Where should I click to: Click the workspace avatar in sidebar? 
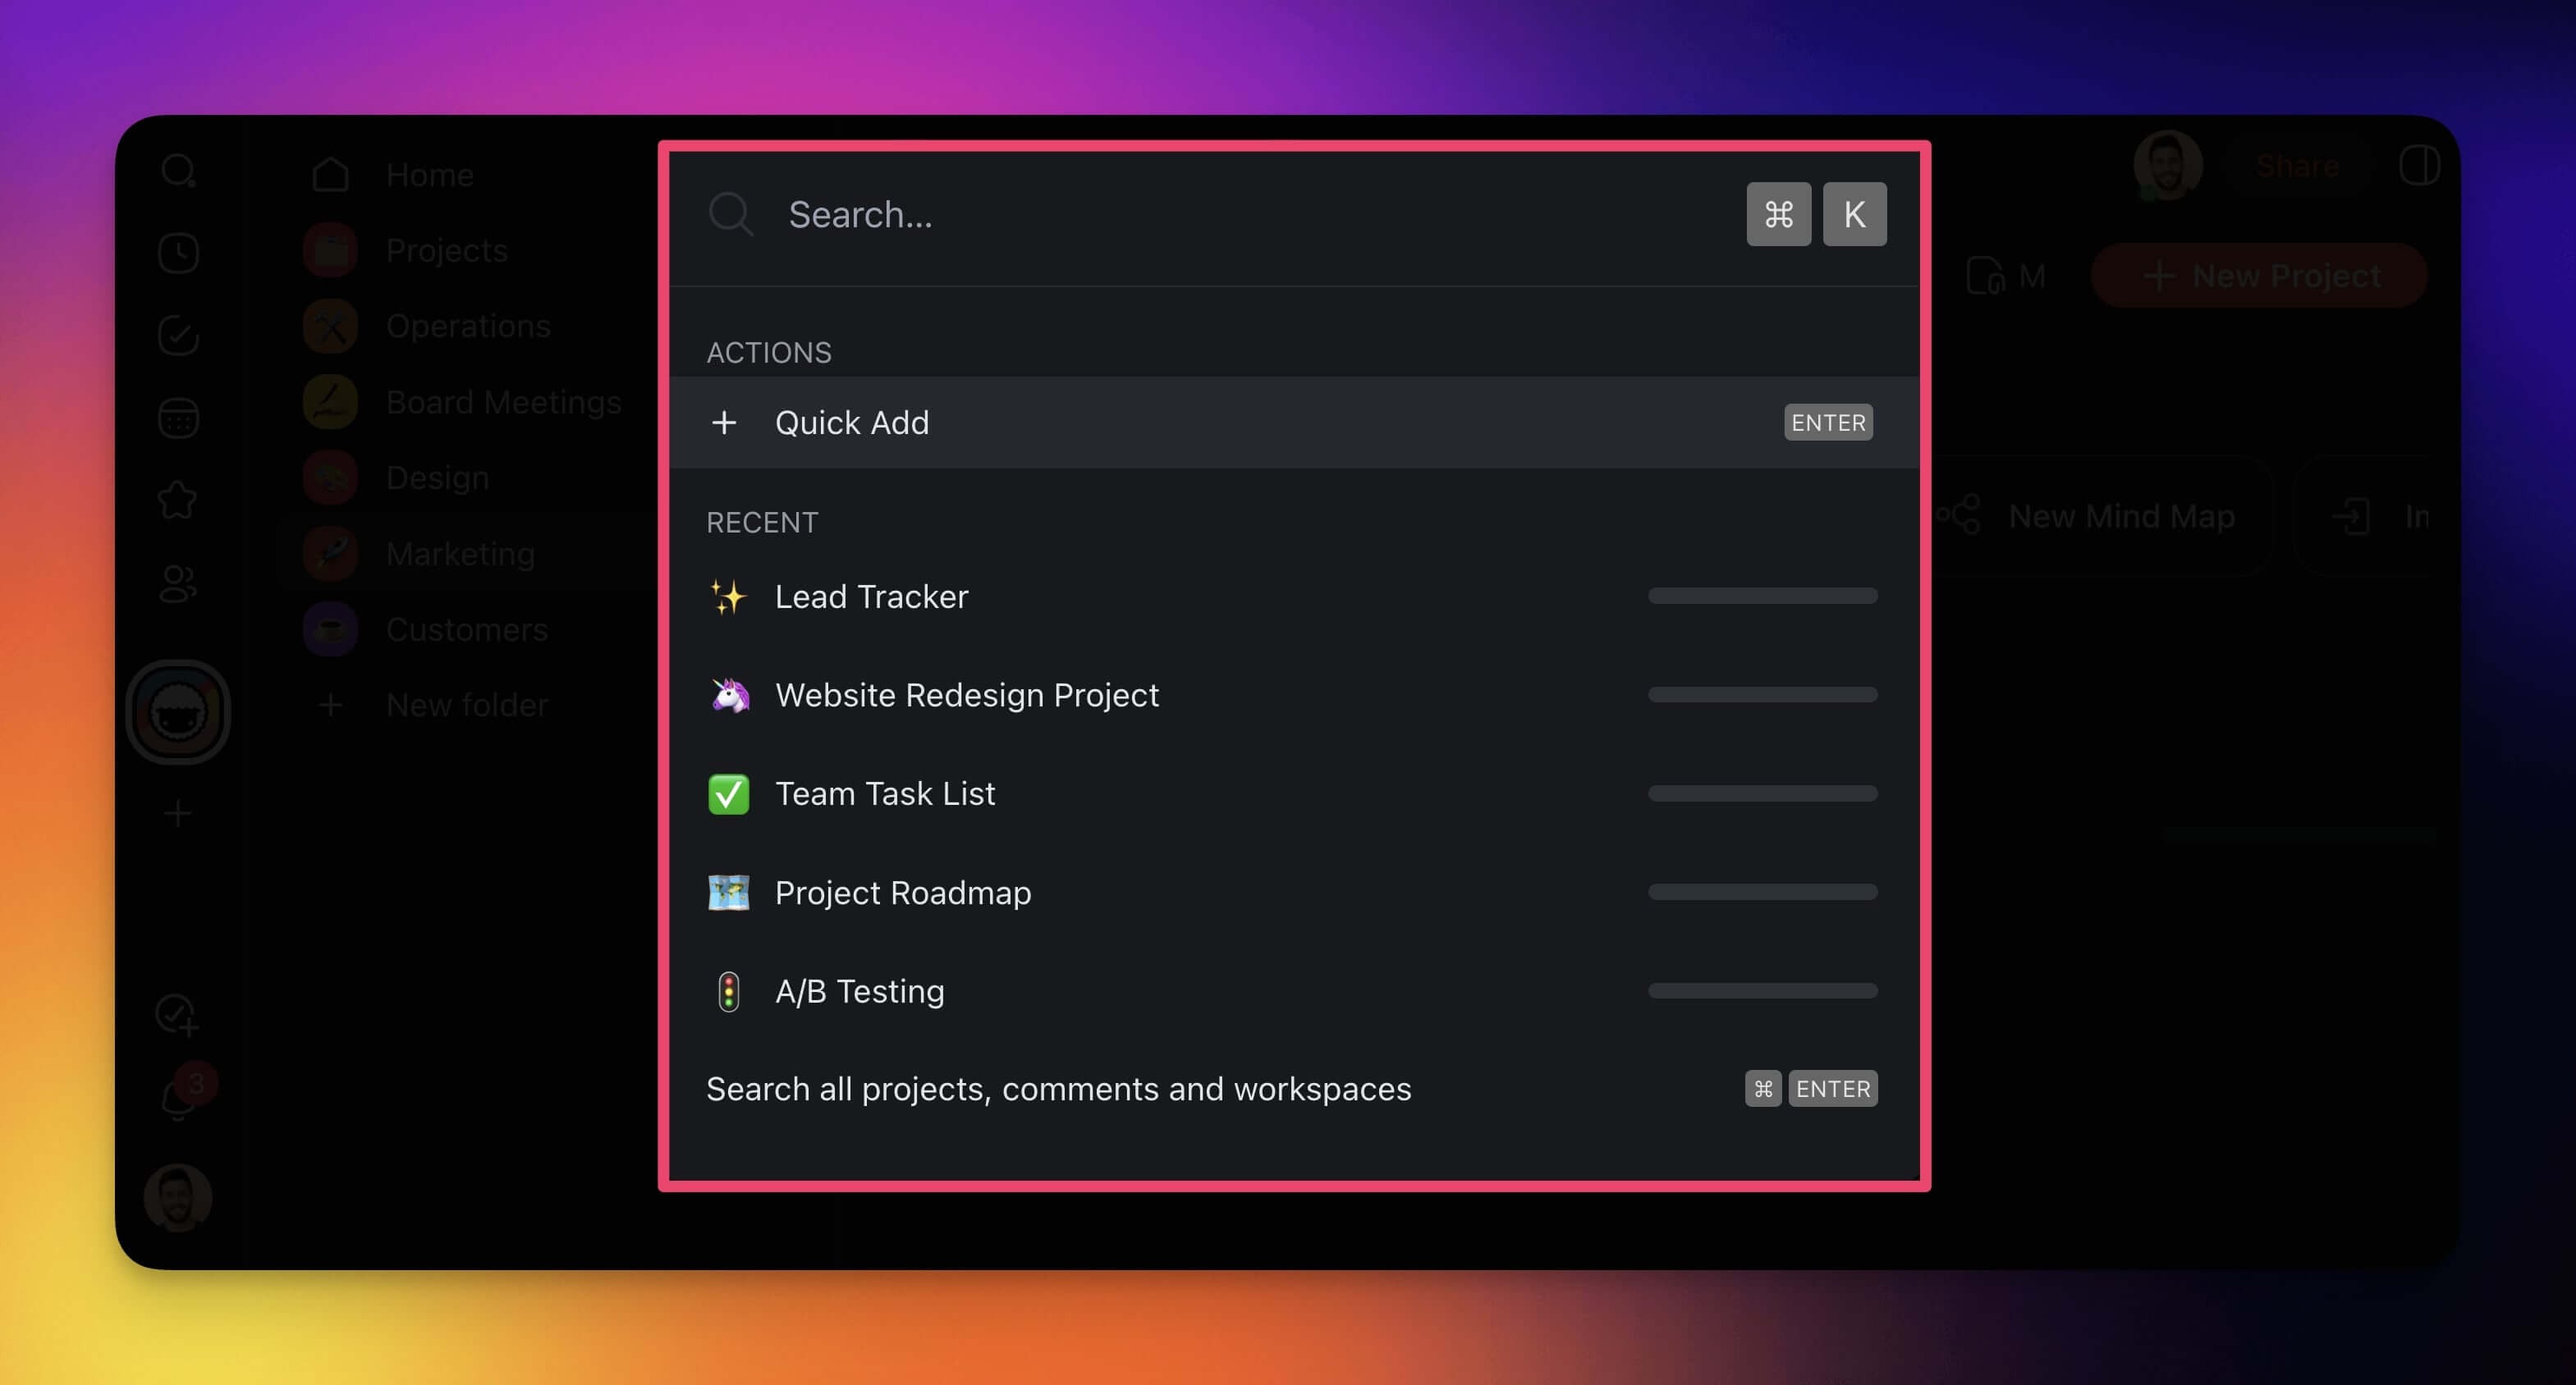pos(178,712)
